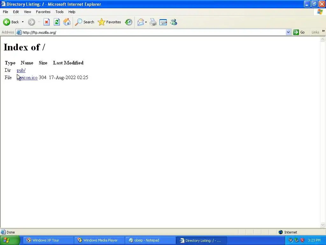Click the scrollbar down arrow
The height and width of the screenshot is (245, 326).
(323, 225)
